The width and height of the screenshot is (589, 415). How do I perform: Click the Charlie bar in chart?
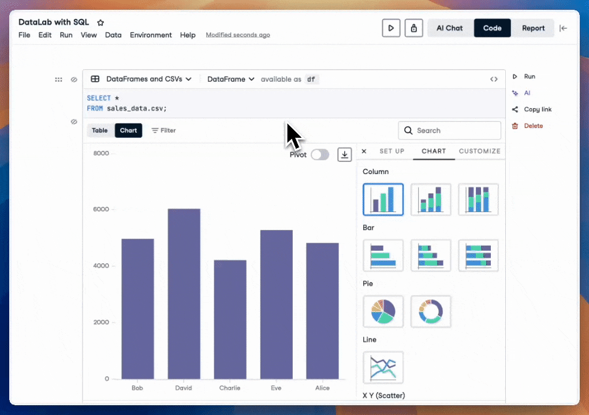(x=230, y=319)
